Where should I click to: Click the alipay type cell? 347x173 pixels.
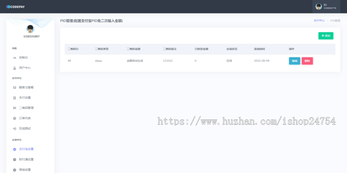pyautogui.click(x=98, y=60)
